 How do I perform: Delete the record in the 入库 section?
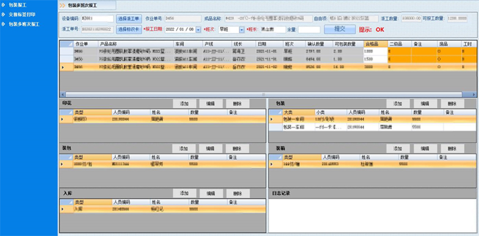(x=238, y=194)
